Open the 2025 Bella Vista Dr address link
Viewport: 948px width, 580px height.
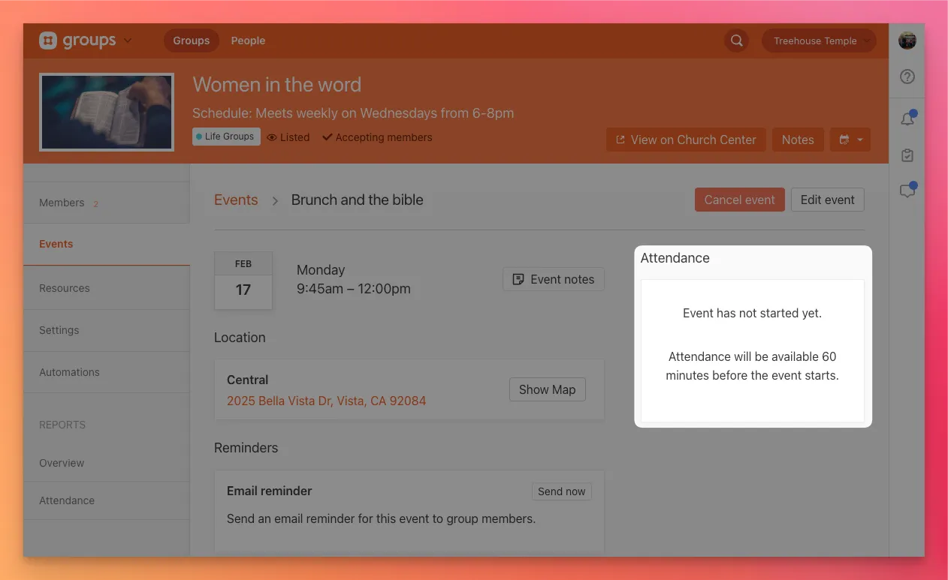pos(326,401)
